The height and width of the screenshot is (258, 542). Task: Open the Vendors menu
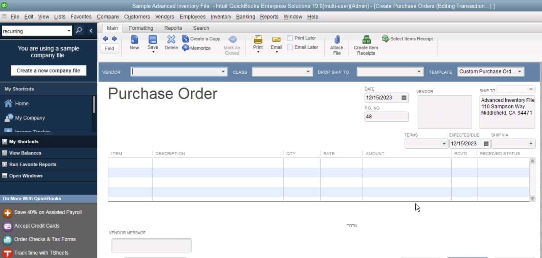click(x=165, y=17)
